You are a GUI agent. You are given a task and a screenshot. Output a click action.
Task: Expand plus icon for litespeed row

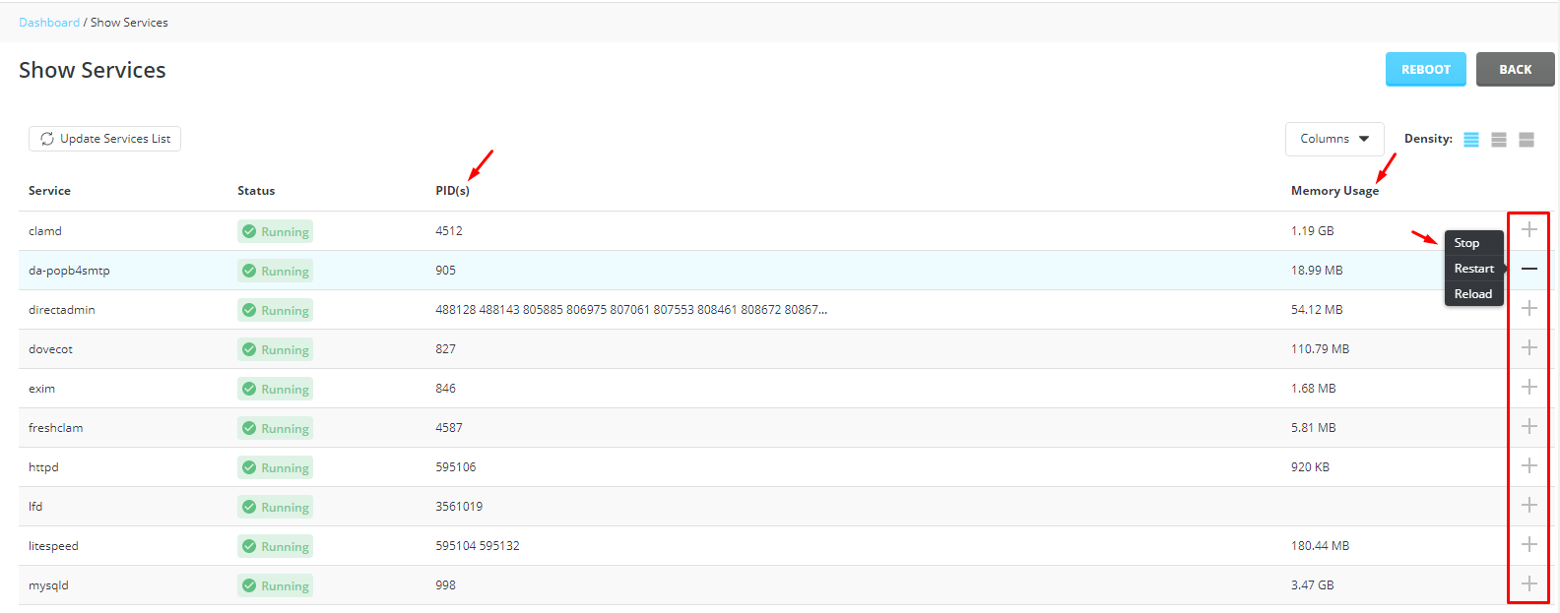(x=1528, y=545)
